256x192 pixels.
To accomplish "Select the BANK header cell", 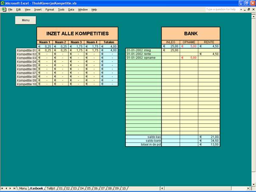I will pyautogui.click(x=191, y=33).
